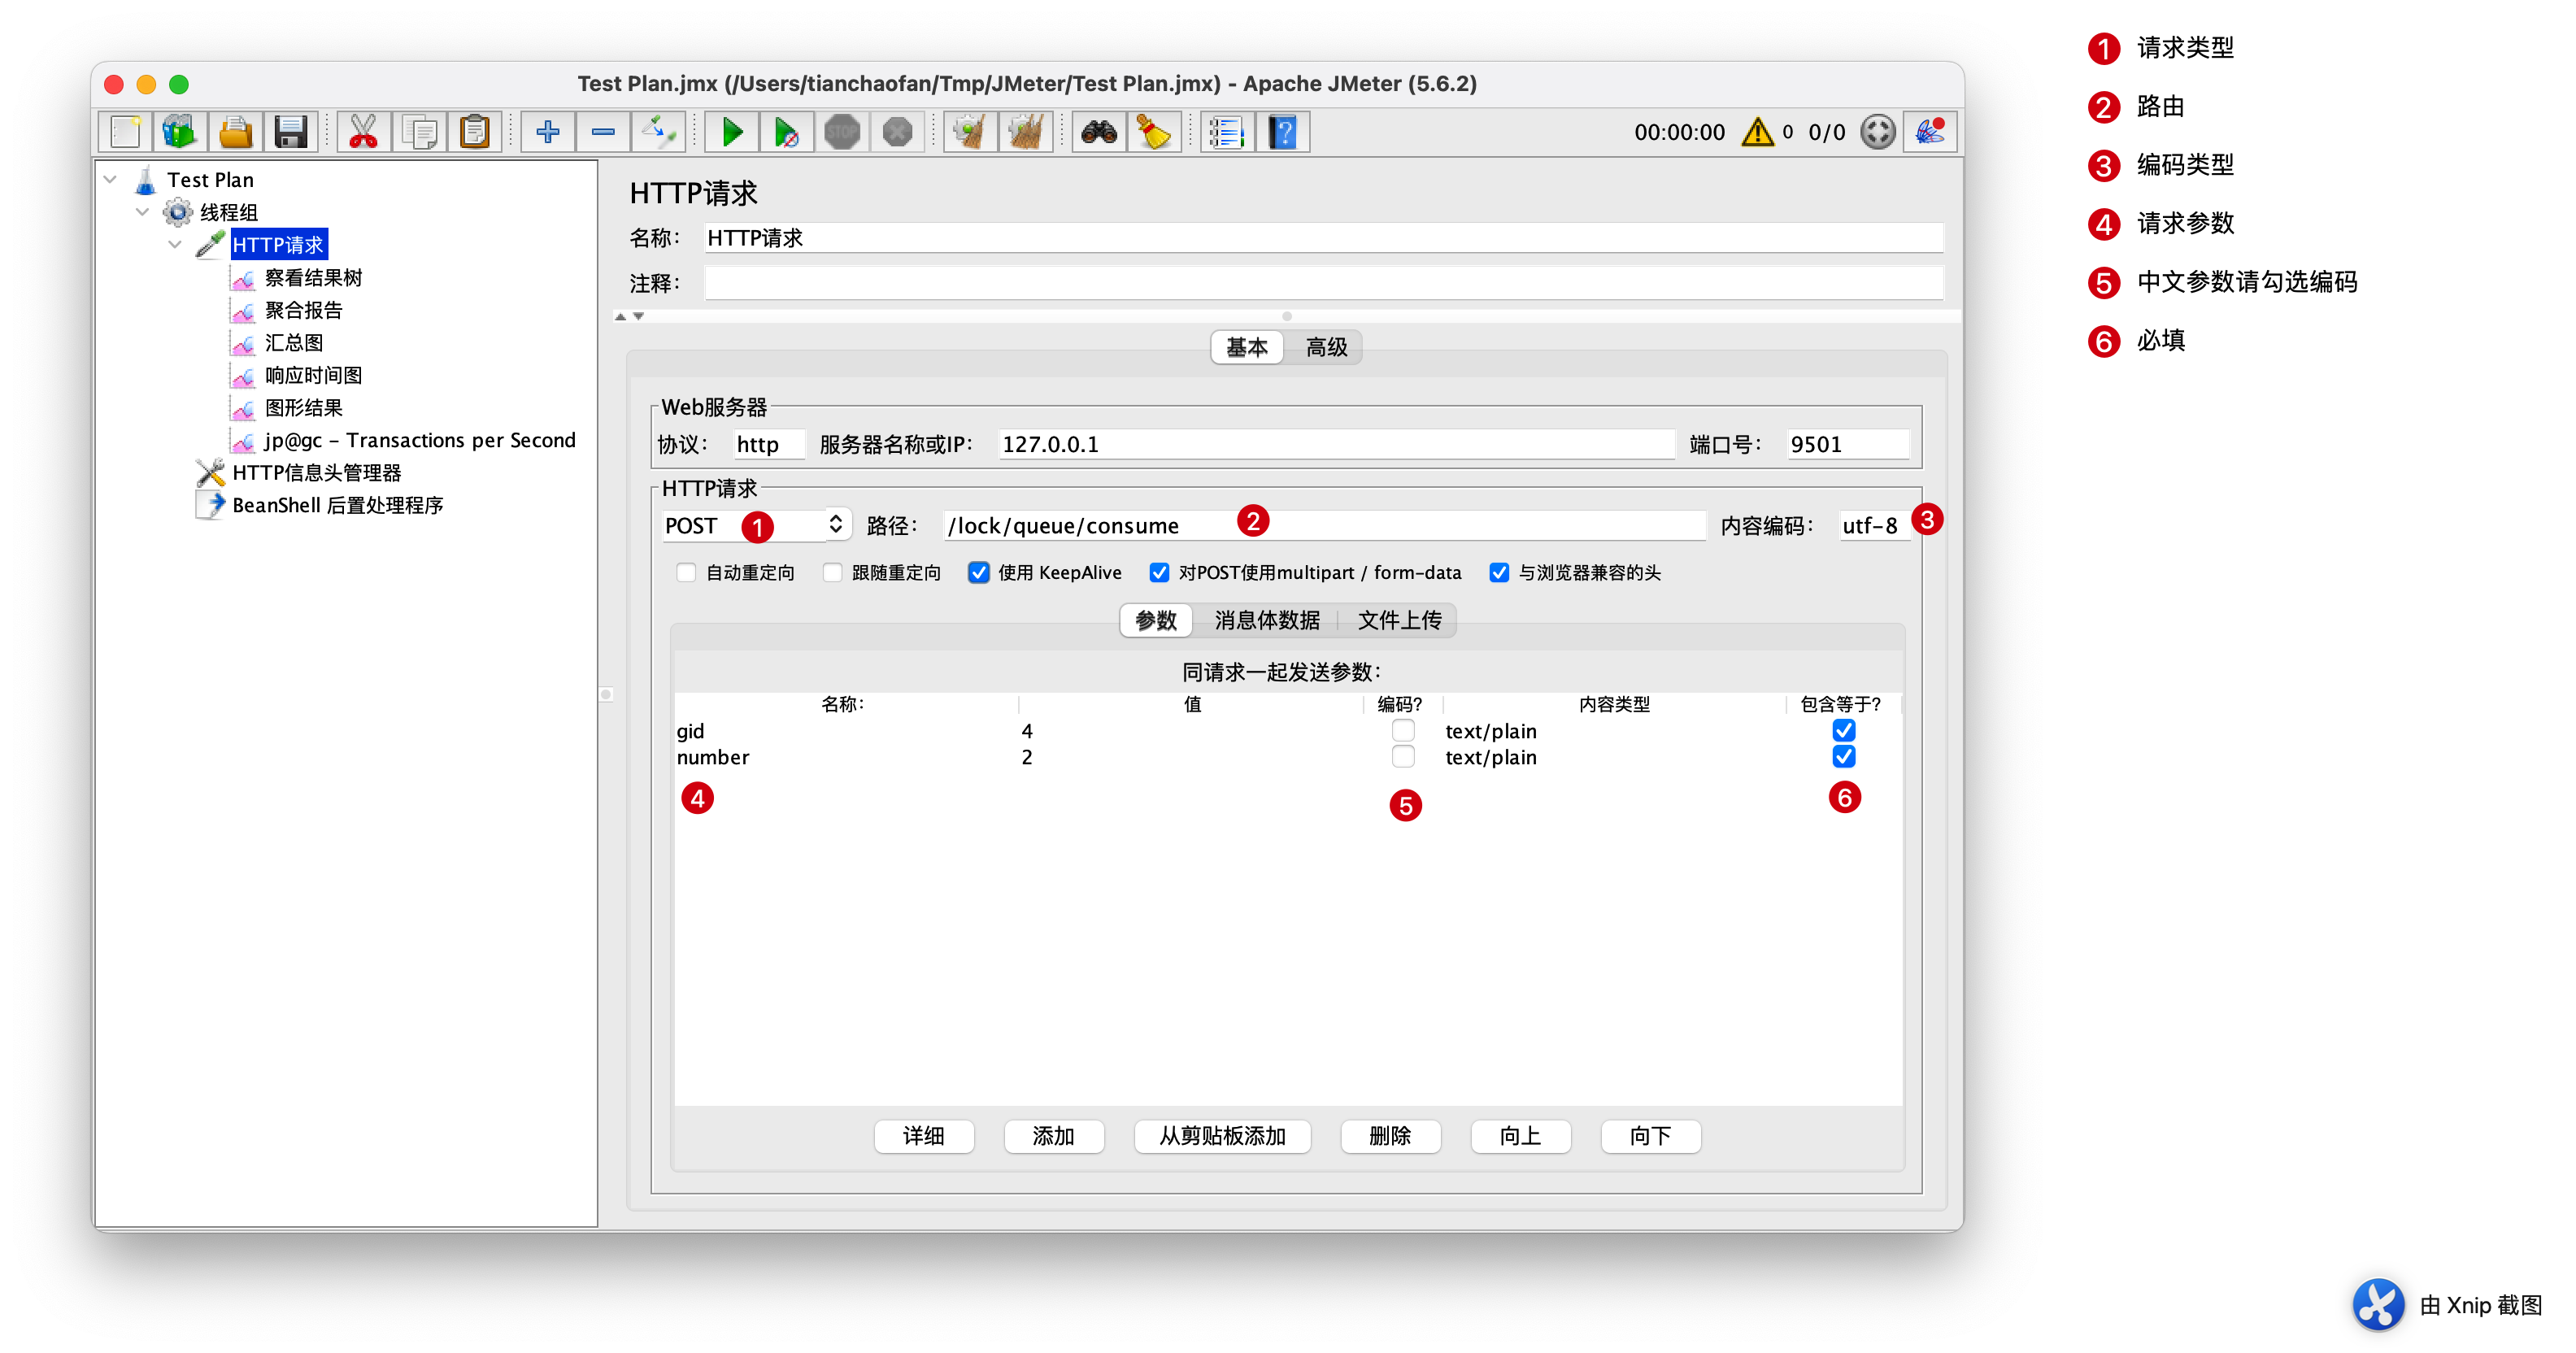Uncheck 与浏览器兼容的头 checkbox
Screen dimensions: 2576x1353
pos(1498,573)
